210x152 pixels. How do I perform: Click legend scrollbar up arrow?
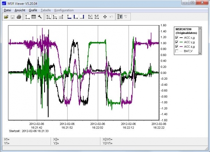click(200, 28)
